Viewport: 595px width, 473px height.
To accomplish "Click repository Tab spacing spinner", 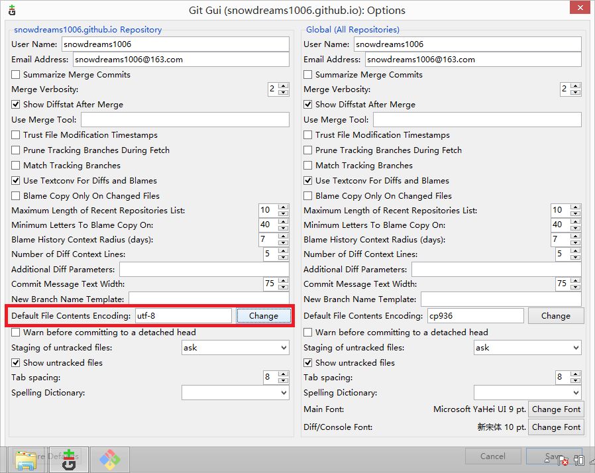I will (276, 377).
